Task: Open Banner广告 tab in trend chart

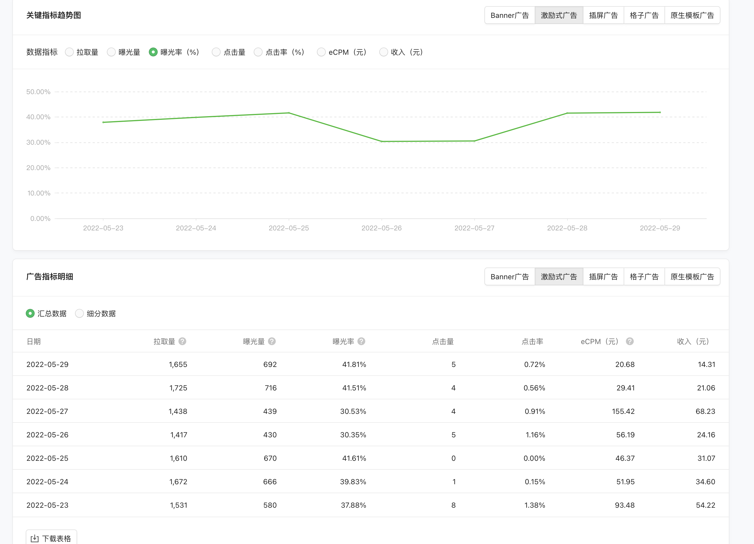Action: pyautogui.click(x=509, y=15)
